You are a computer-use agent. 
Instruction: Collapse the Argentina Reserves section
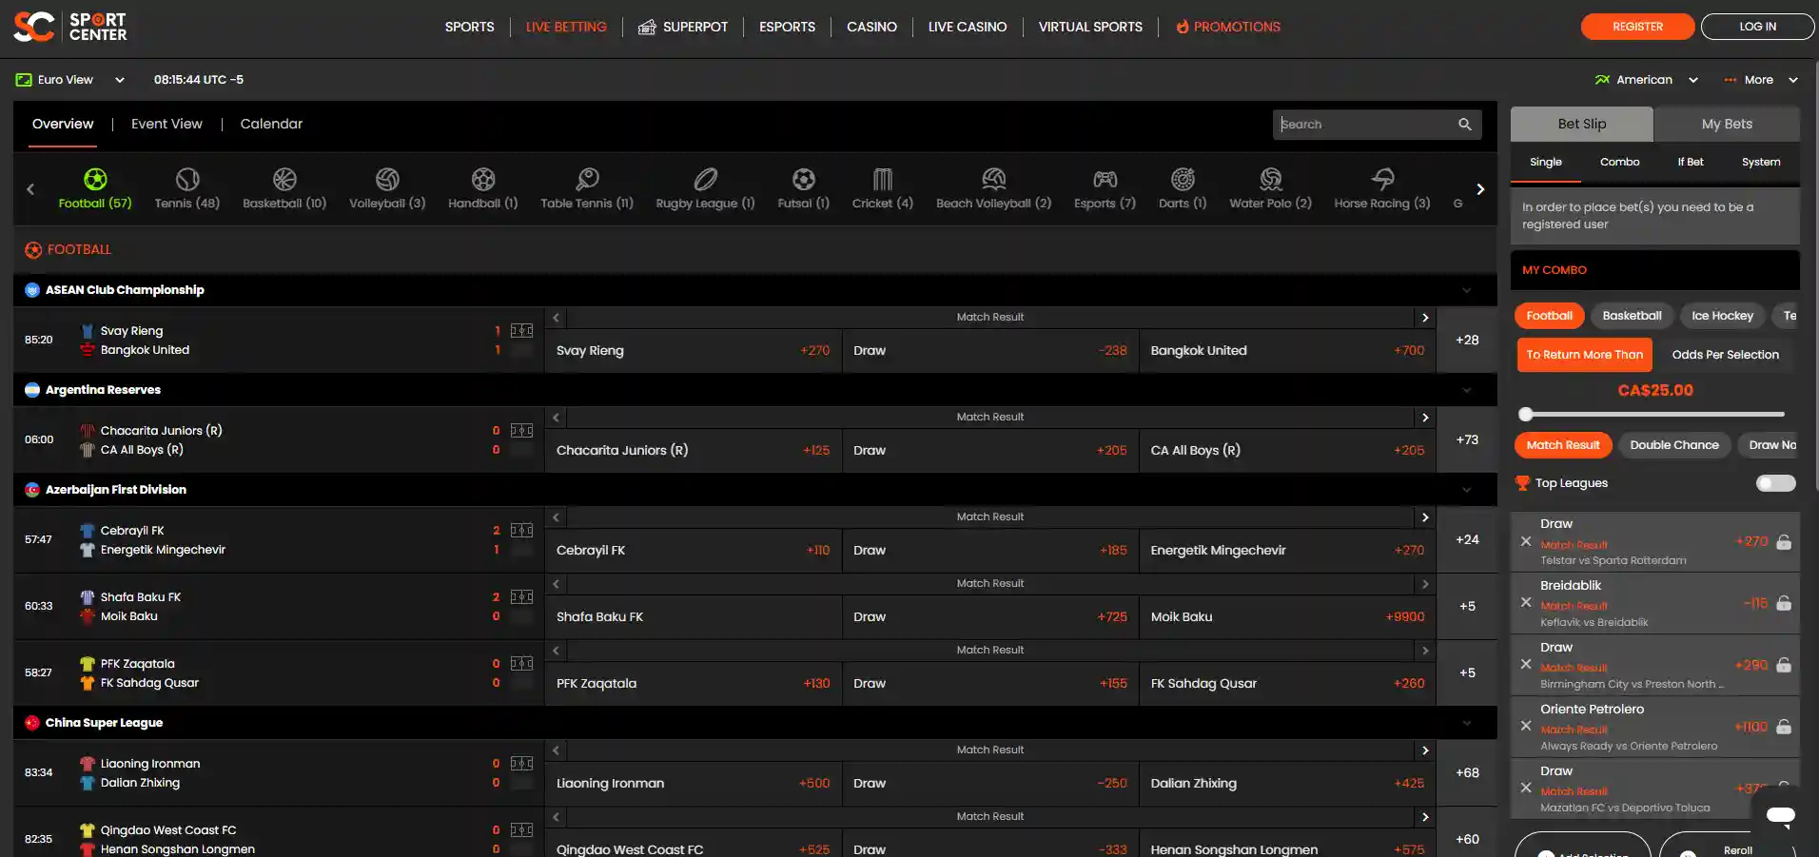[x=1466, y=390]
